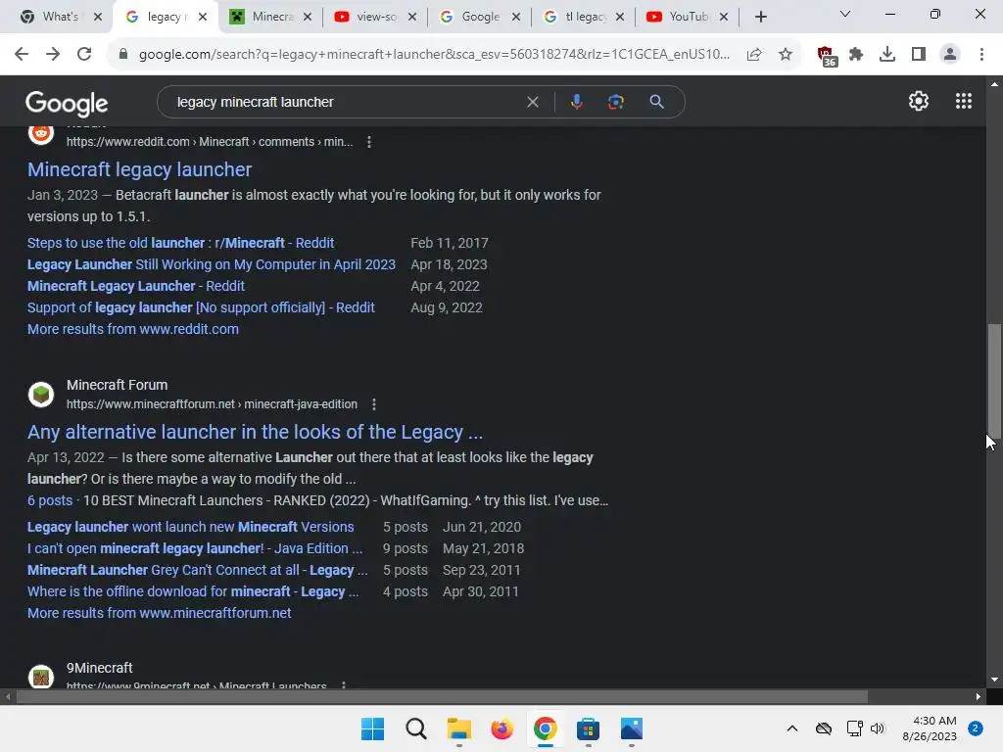Show hidden system tray icons

coord(791,728)
